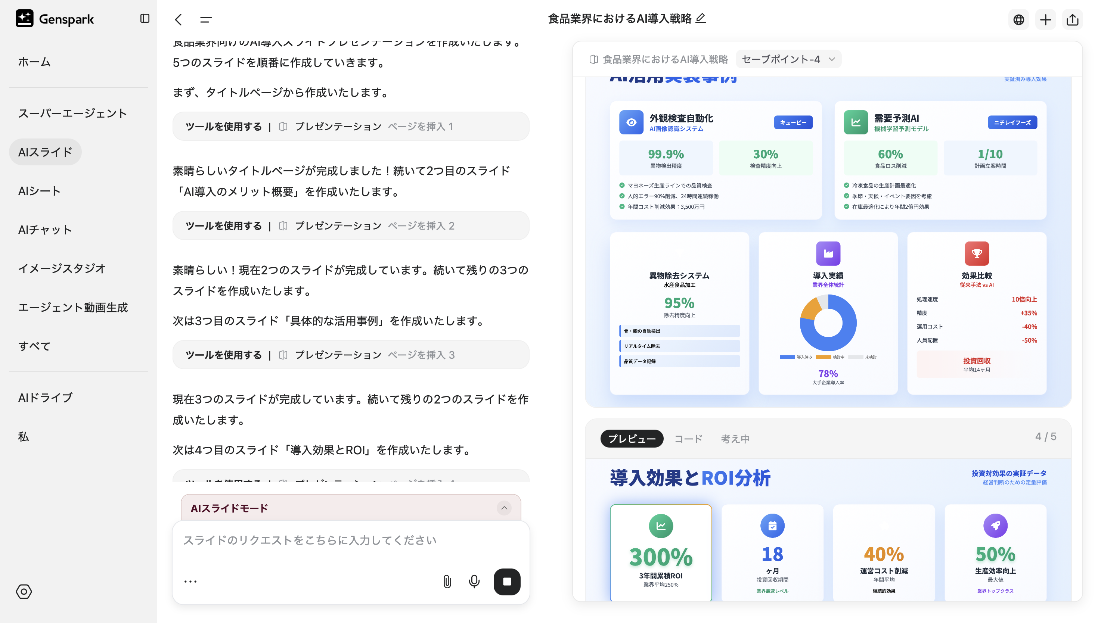The width and height of the screenshot is (1098, 623).
Task: Share the presentation via export icon
Action: click(1072, 20)
